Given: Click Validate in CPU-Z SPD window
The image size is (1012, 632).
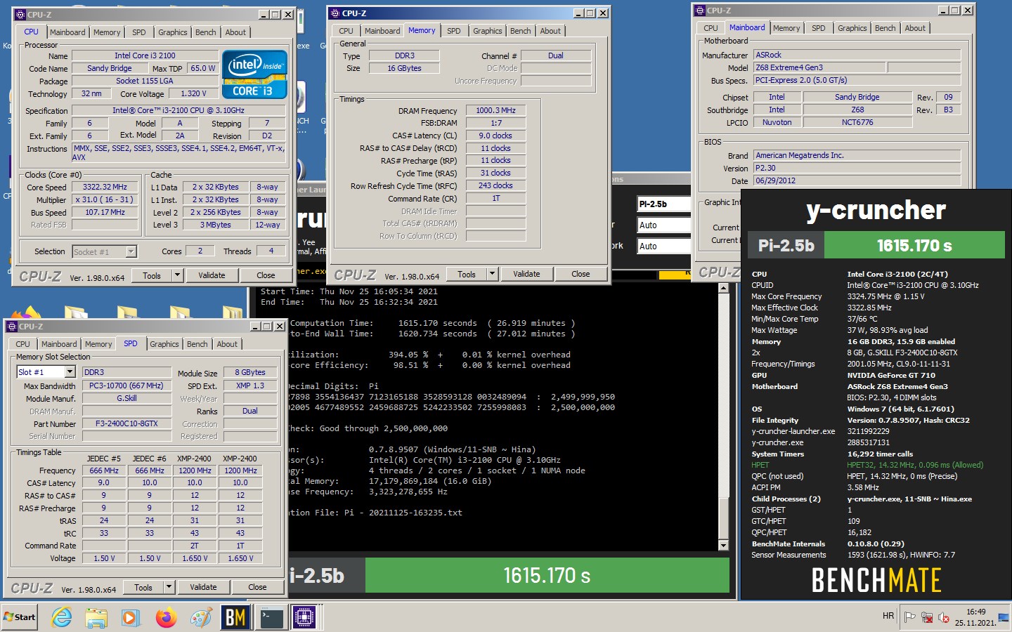Looking at the screenshot, I should click(203, 587).
